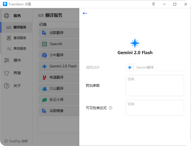This screenshot has height=146, width=191.
Task: Click the 火山翻译 mountain icon
Action: [x=44, y=89]
